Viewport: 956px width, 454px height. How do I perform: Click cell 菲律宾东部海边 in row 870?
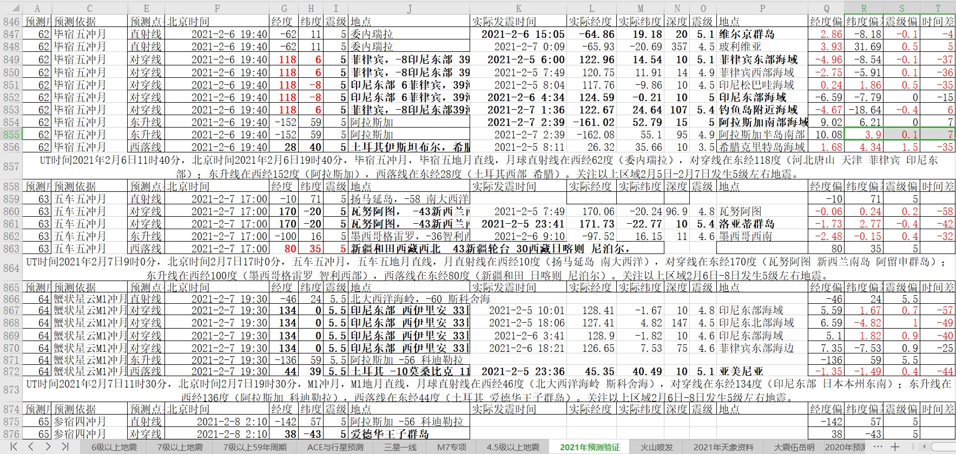click(762, 348)
